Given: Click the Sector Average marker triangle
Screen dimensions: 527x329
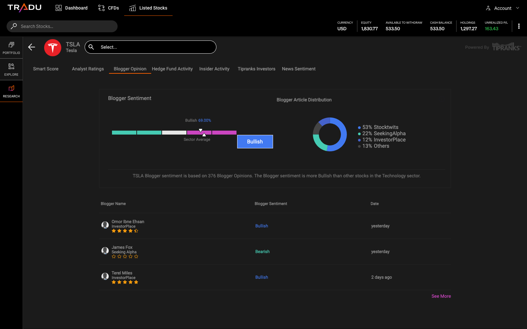Looking at the screenshot, I should 204,135.
